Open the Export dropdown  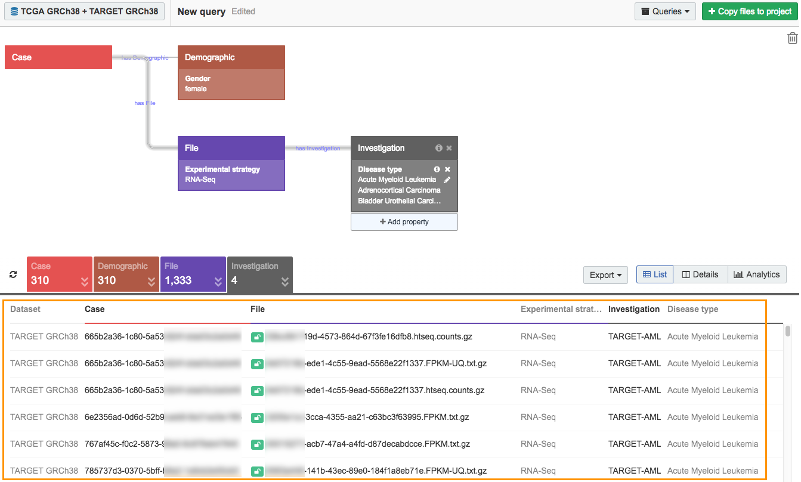(x=605, y=275)
